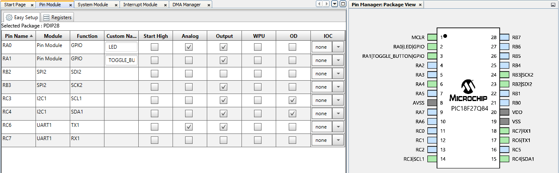The width and height of the screenshot is (559, 173).
Task: Select pin 3 RA1 TOGGLE_BUTTON on package
Action: click(432, 56)
